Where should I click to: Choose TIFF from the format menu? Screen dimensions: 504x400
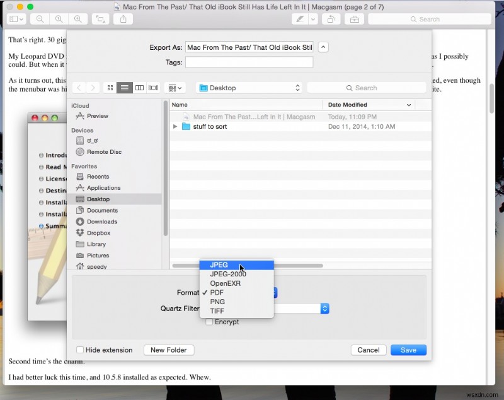coord(217,310)
